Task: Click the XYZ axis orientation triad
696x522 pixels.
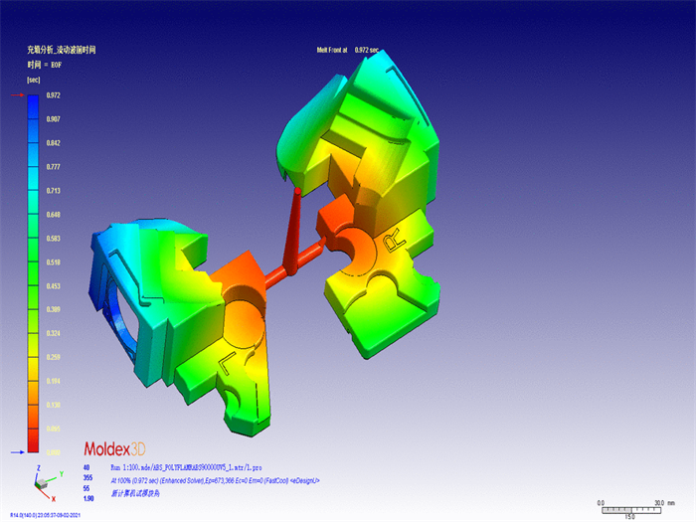Action: 44,482
